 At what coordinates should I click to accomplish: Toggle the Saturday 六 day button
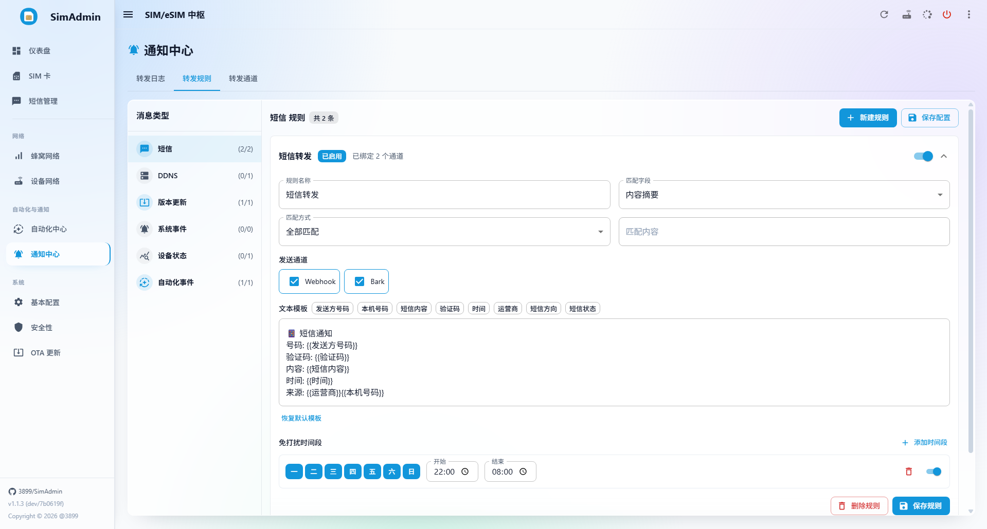(392, 471)
